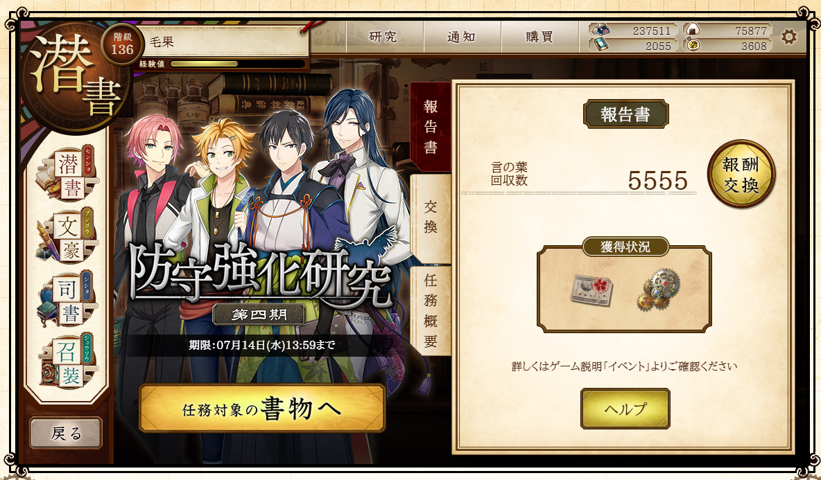Open the 購買 top menu
821x480 pixels.
540,37
